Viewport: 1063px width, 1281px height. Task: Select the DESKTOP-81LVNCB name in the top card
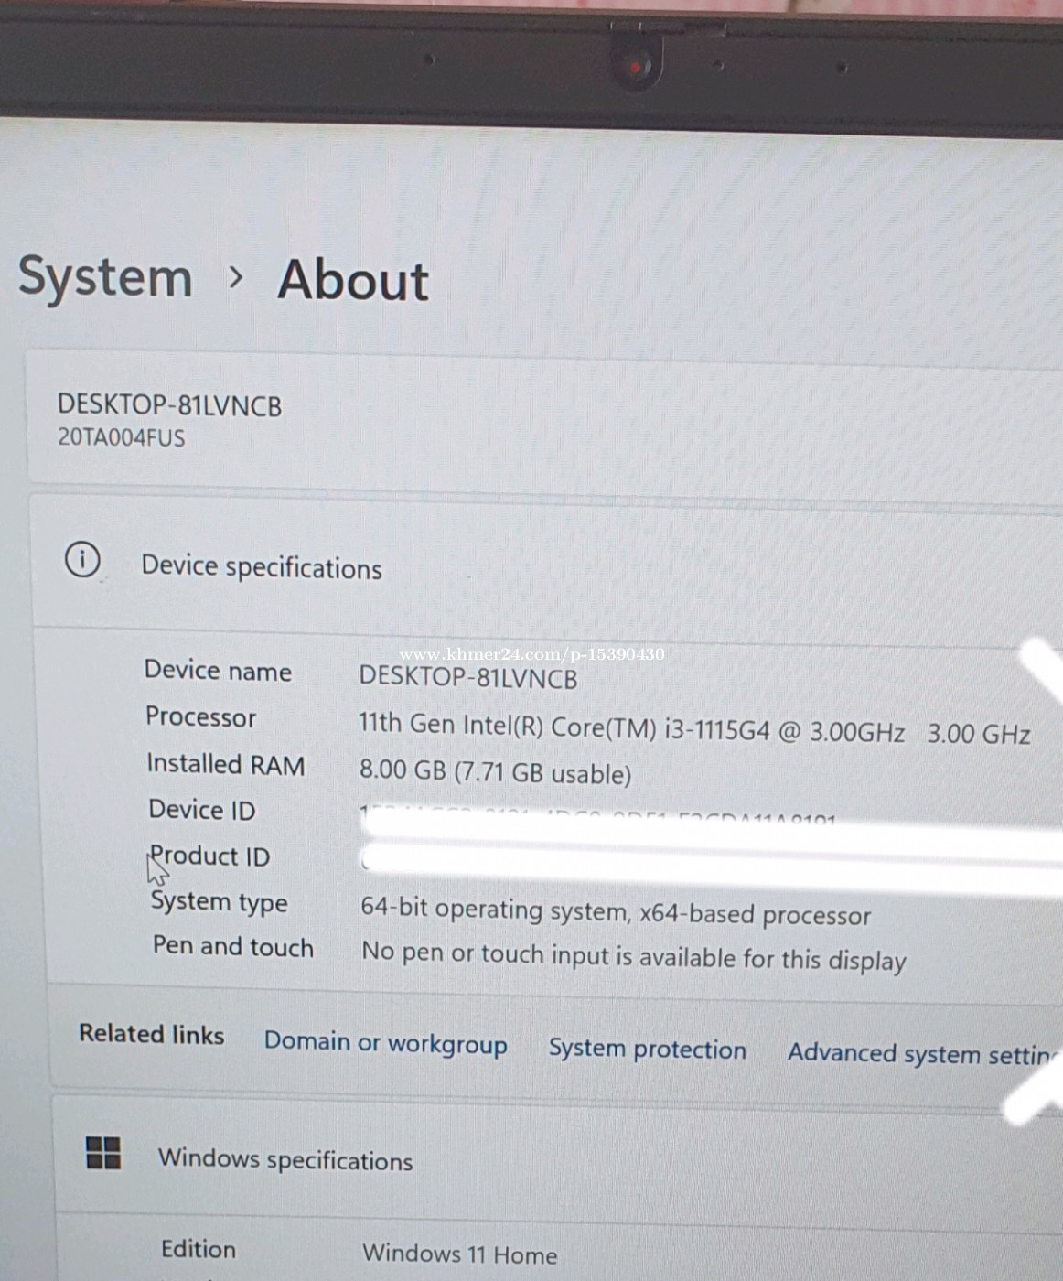(x=169, y=405)
